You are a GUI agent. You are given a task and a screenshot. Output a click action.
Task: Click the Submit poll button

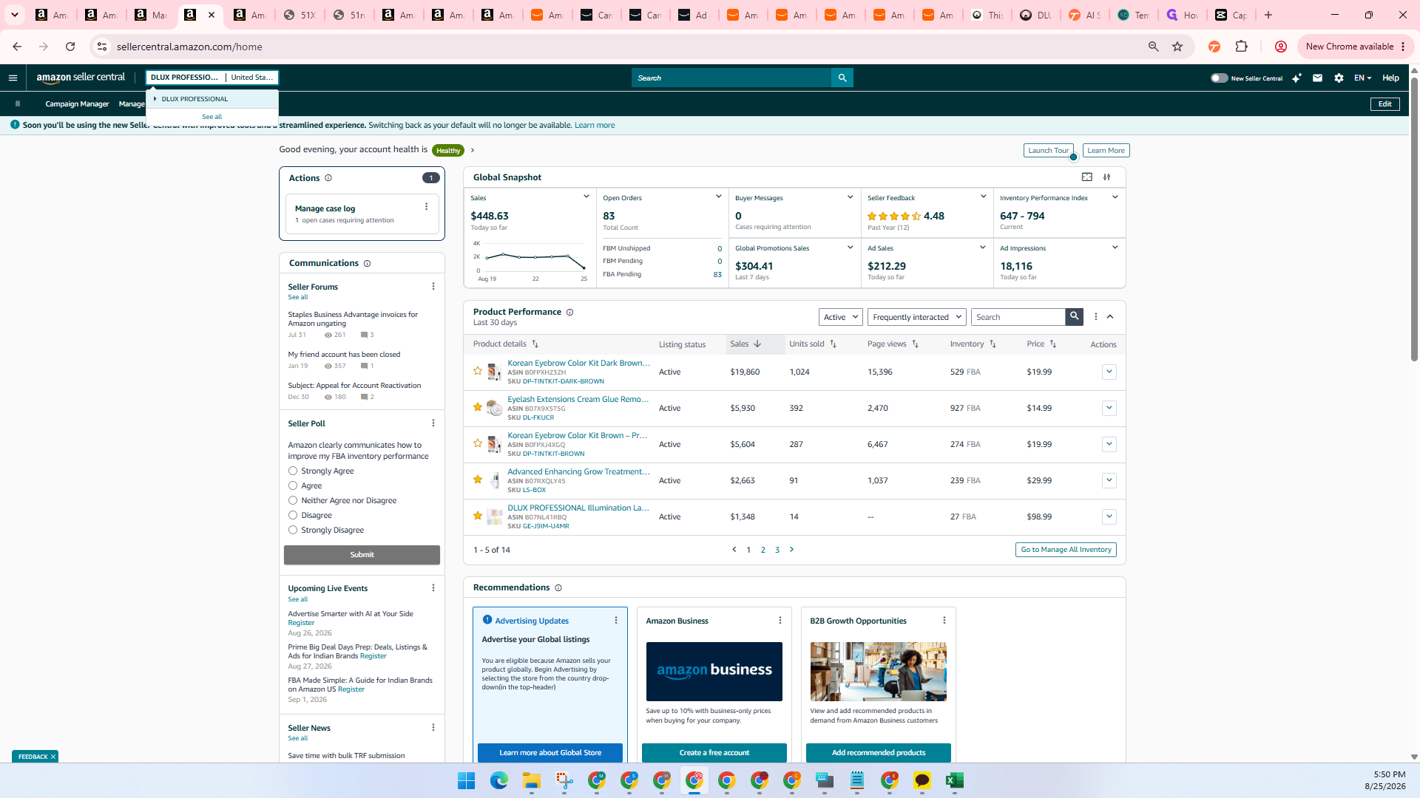tap(362, 554)
